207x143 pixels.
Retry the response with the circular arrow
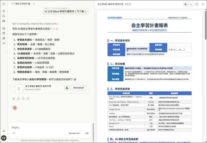(x=28, y=99)
